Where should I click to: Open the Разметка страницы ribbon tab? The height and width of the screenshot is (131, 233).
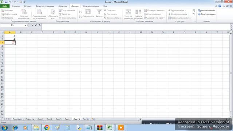pos(45,6)
